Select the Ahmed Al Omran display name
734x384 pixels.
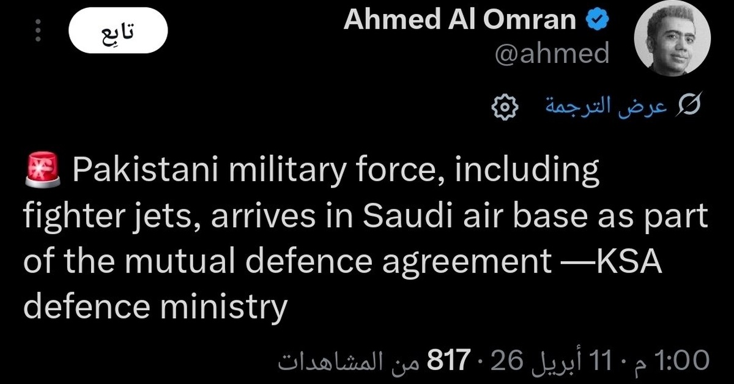click(460, 21)
